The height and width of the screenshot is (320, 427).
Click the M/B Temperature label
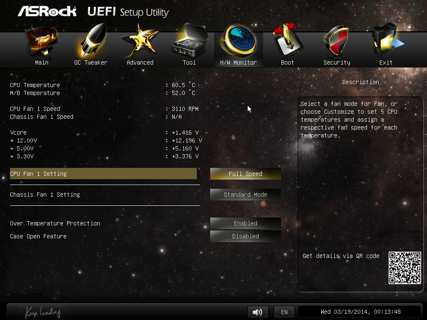(x=35, y=93)
